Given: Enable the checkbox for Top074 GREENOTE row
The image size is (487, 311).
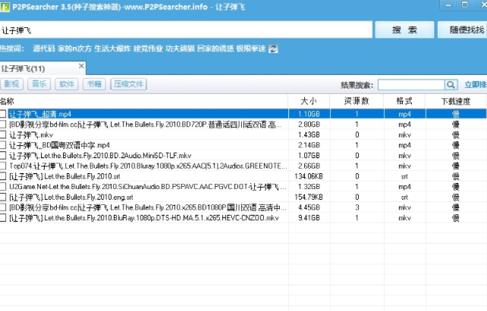Looking at the screenshot, I should [3, 166].
